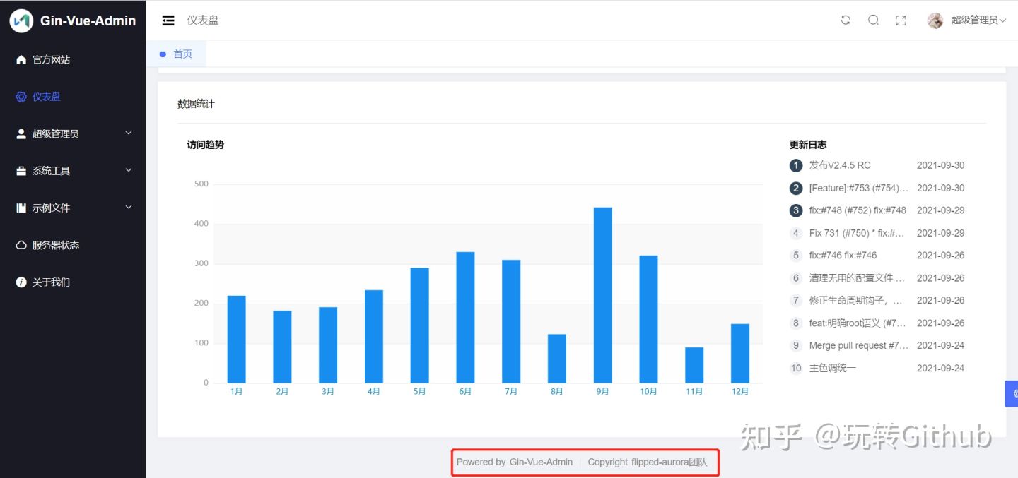Click the 10月 bar in chart
Image resolution: width=1018 pixels, height=478 pixels.
pos(648,320)
